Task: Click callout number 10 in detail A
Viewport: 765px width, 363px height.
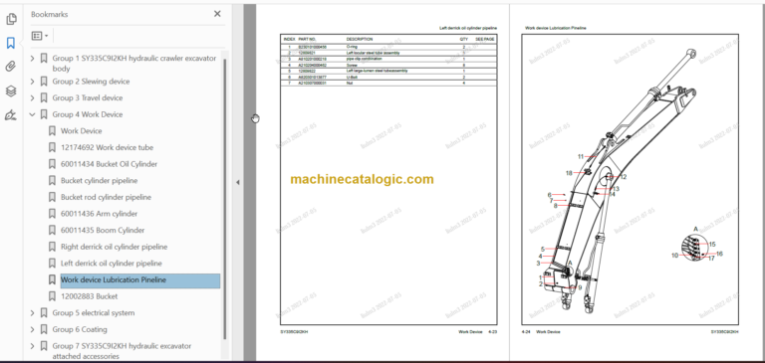Action: click(674, 256)
